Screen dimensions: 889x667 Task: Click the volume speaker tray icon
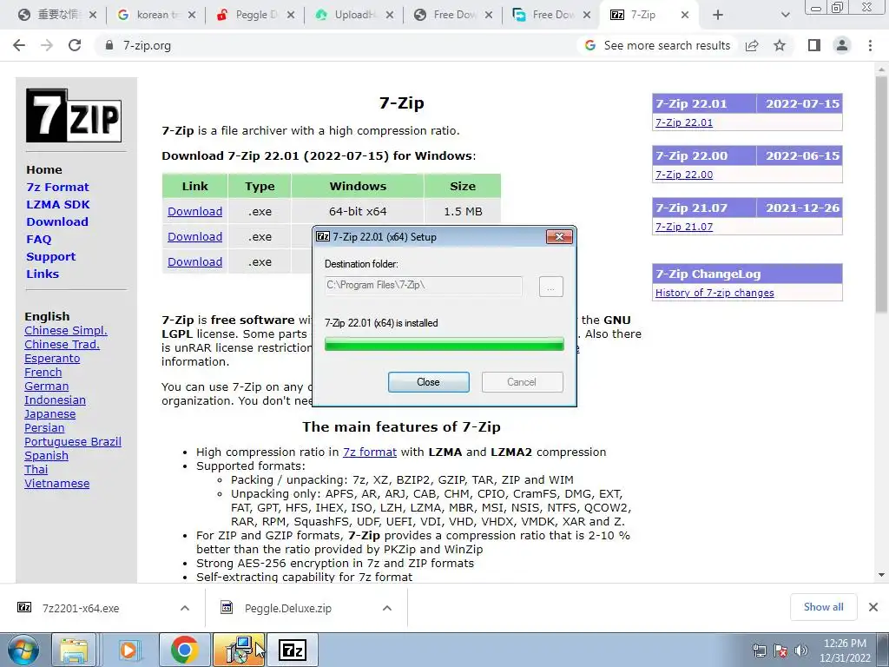[x=801, y=650]
